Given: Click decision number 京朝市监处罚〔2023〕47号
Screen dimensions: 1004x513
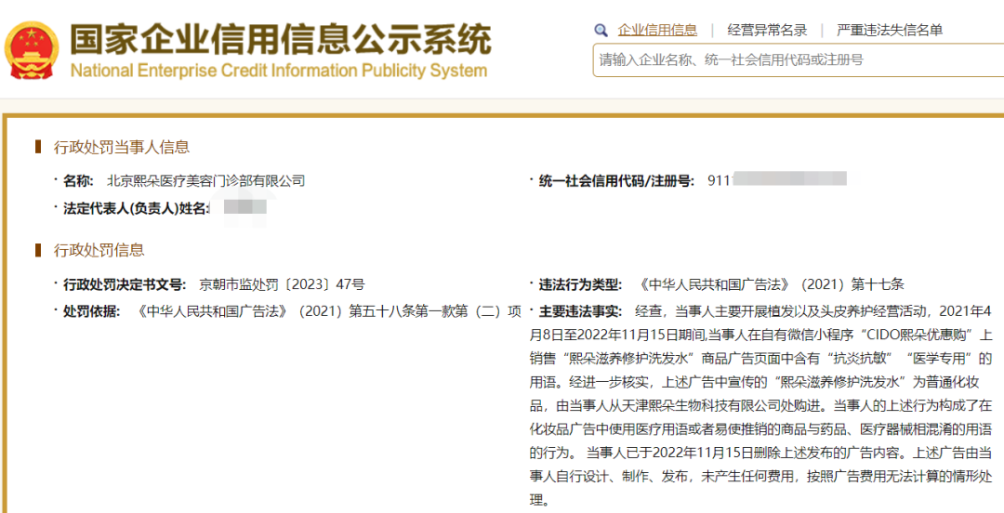Looking at the screenshot, I should pos(282,284).
